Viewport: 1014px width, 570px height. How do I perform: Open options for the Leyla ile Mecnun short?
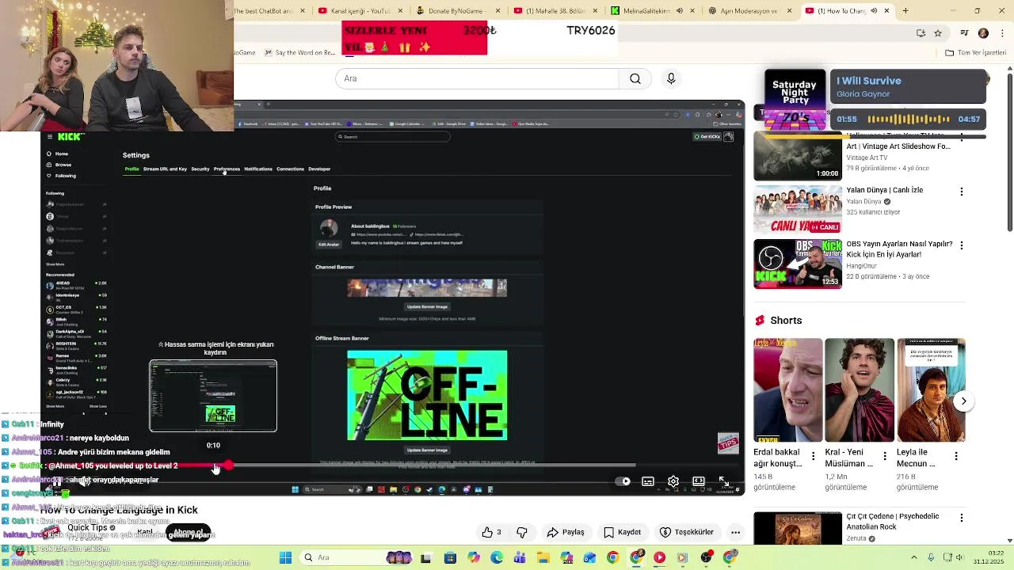(x=956, y=456)
